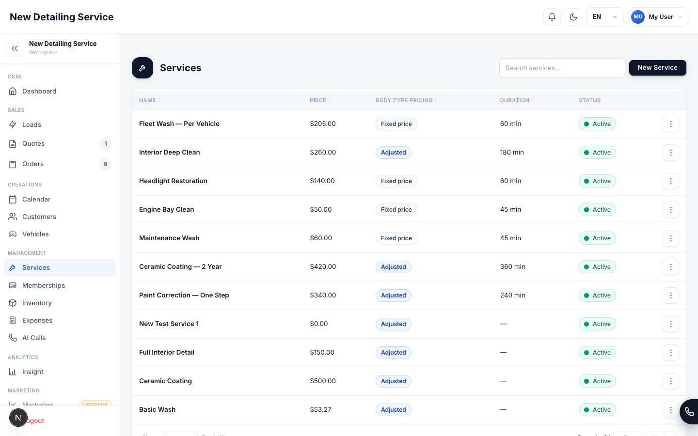The image size is (698, 436).
Task: Collapse the sidebar with the double-chevron button
Action: click(x=15, y=48)
